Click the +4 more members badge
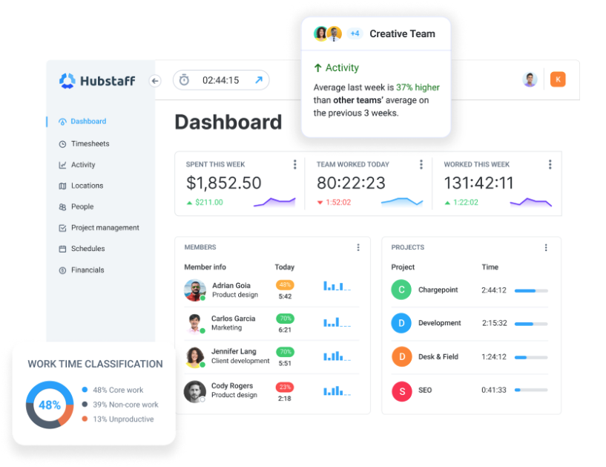606x467 pixels. (x=355, y=33)
